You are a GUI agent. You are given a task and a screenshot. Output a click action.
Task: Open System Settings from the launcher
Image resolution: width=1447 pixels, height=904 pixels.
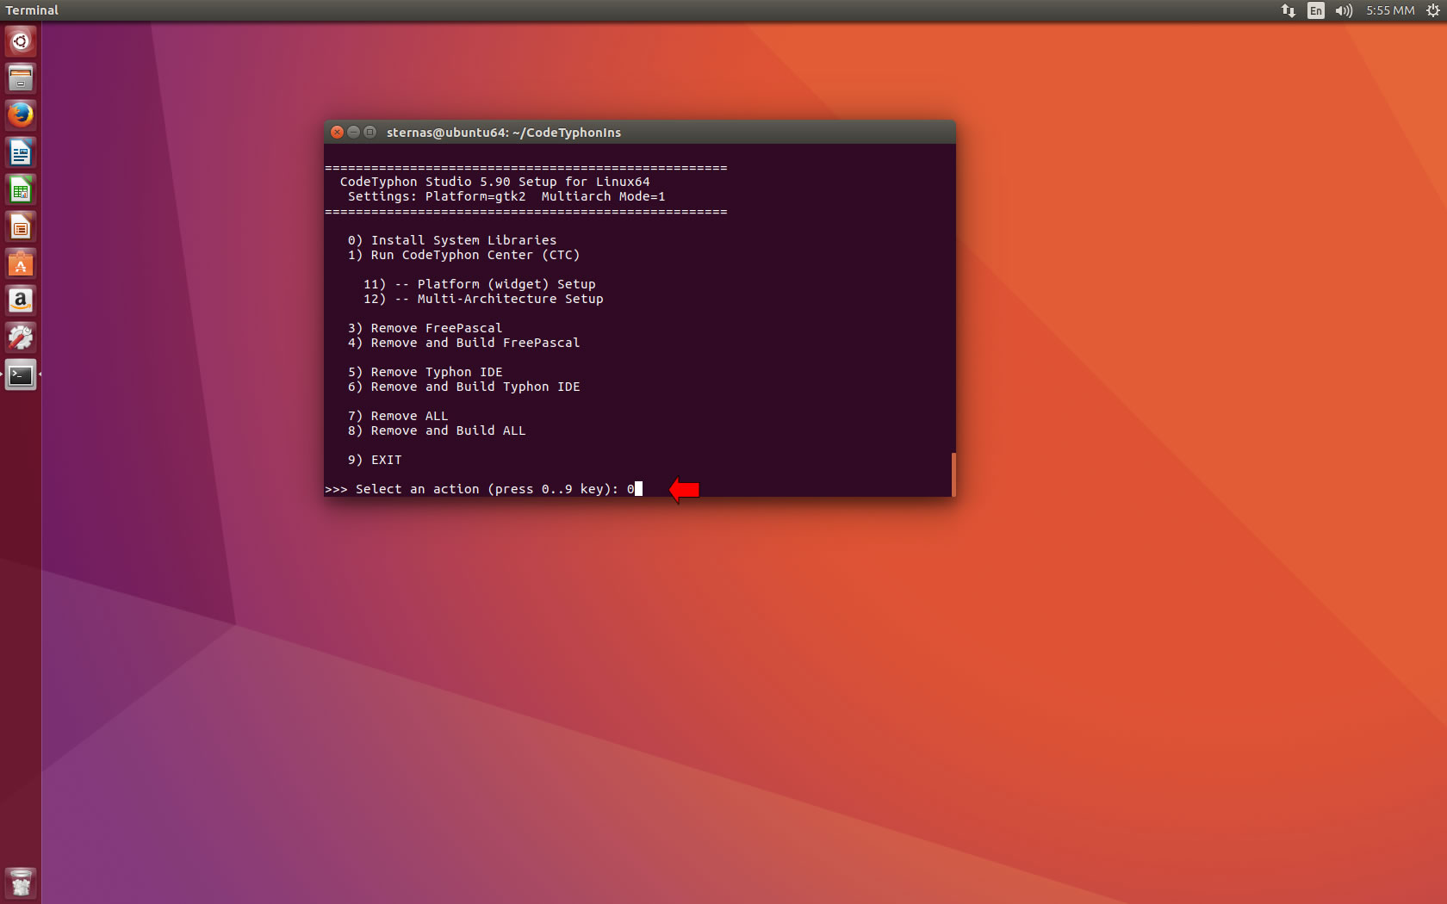[21, 338]
